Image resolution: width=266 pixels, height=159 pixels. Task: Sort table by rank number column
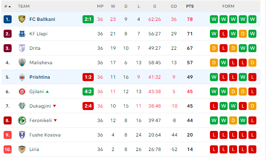pos(8,6)
